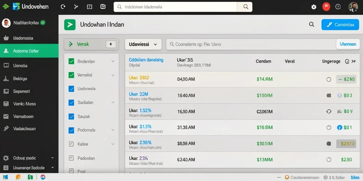Click the highlighted $2570 amount badge
The height and width of the screenshot is (181, 363).
click(x=346, y=144)
